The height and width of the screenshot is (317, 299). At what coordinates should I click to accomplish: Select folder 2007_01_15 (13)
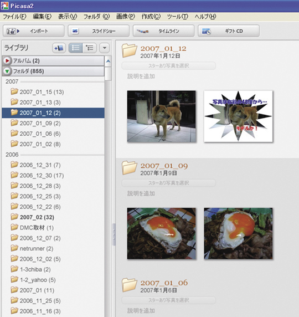(53, 92)
